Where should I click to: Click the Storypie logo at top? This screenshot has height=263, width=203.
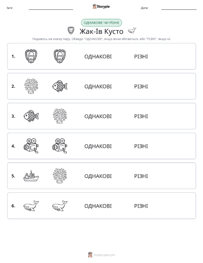pos(101,7)
